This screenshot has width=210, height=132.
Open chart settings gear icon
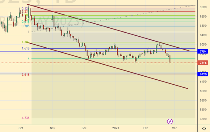204,128
